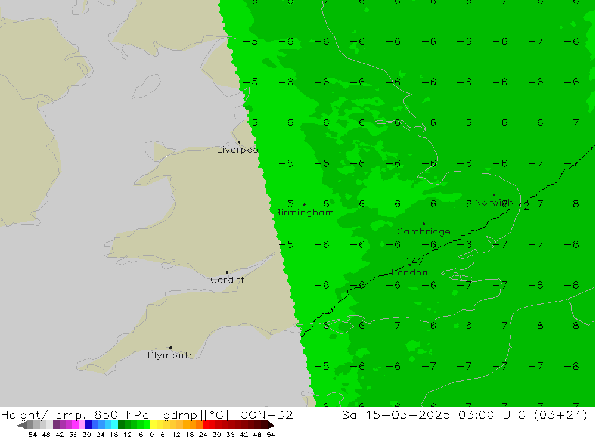Click the "-54" legend value
This screenshot has height=437, width=596.
coord(29,435)
